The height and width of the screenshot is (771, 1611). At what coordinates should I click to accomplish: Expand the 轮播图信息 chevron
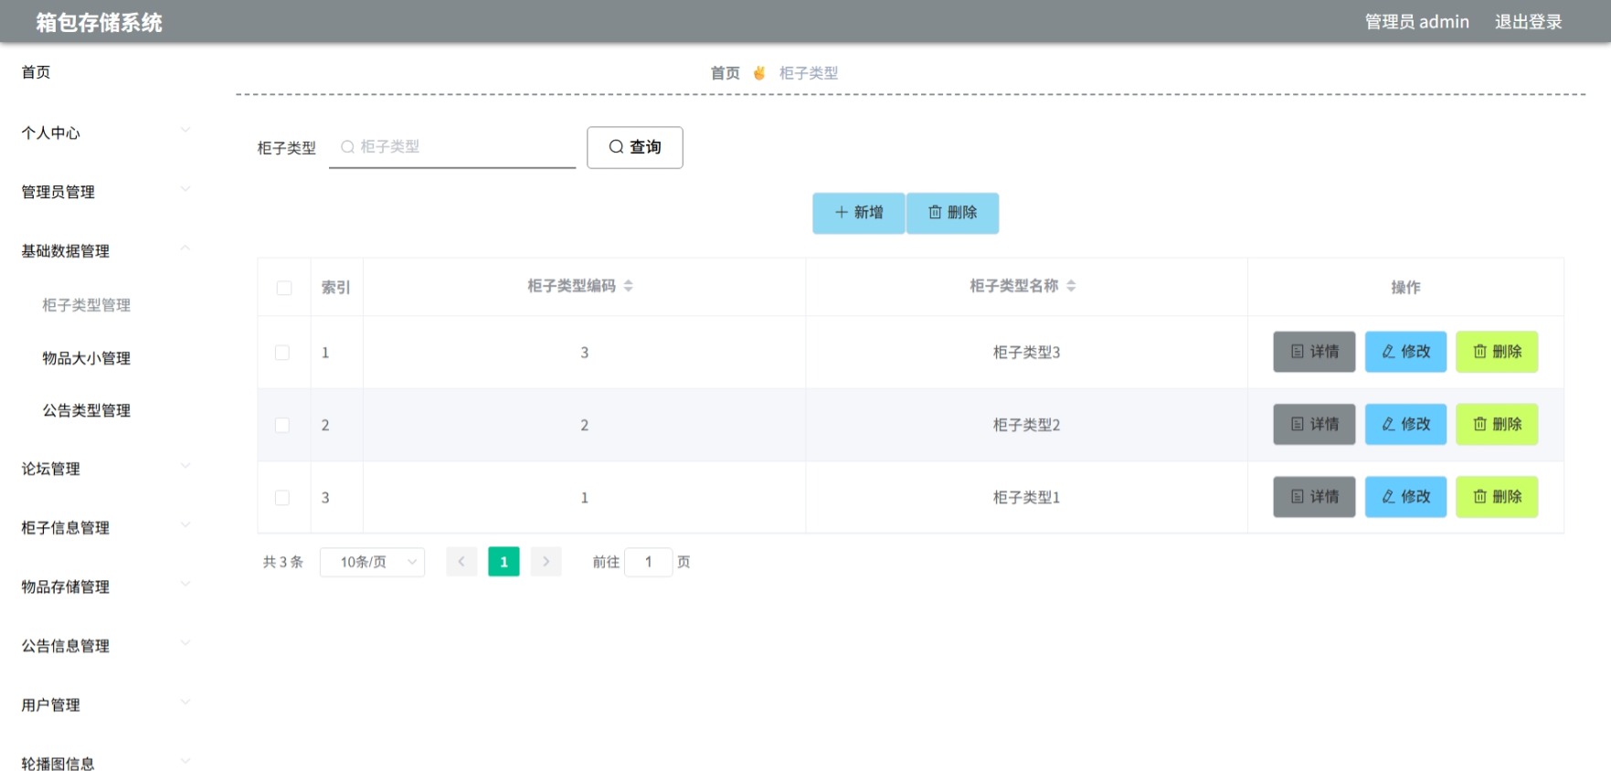tap(185, 761)
